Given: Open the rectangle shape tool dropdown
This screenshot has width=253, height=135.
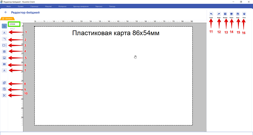Looking at the screenshot, I should point(4,45).
